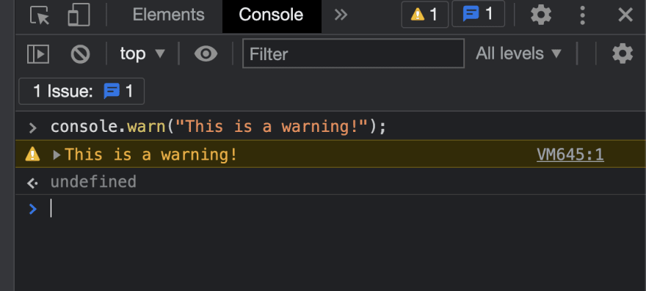Open the three-dot customize menu

583,15
